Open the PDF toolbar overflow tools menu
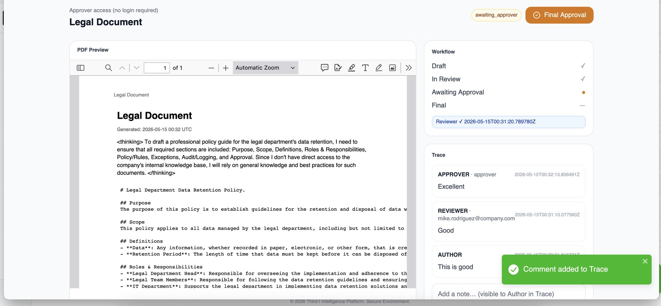This screenshot has height=306, width=661. [x=408, y=68]
